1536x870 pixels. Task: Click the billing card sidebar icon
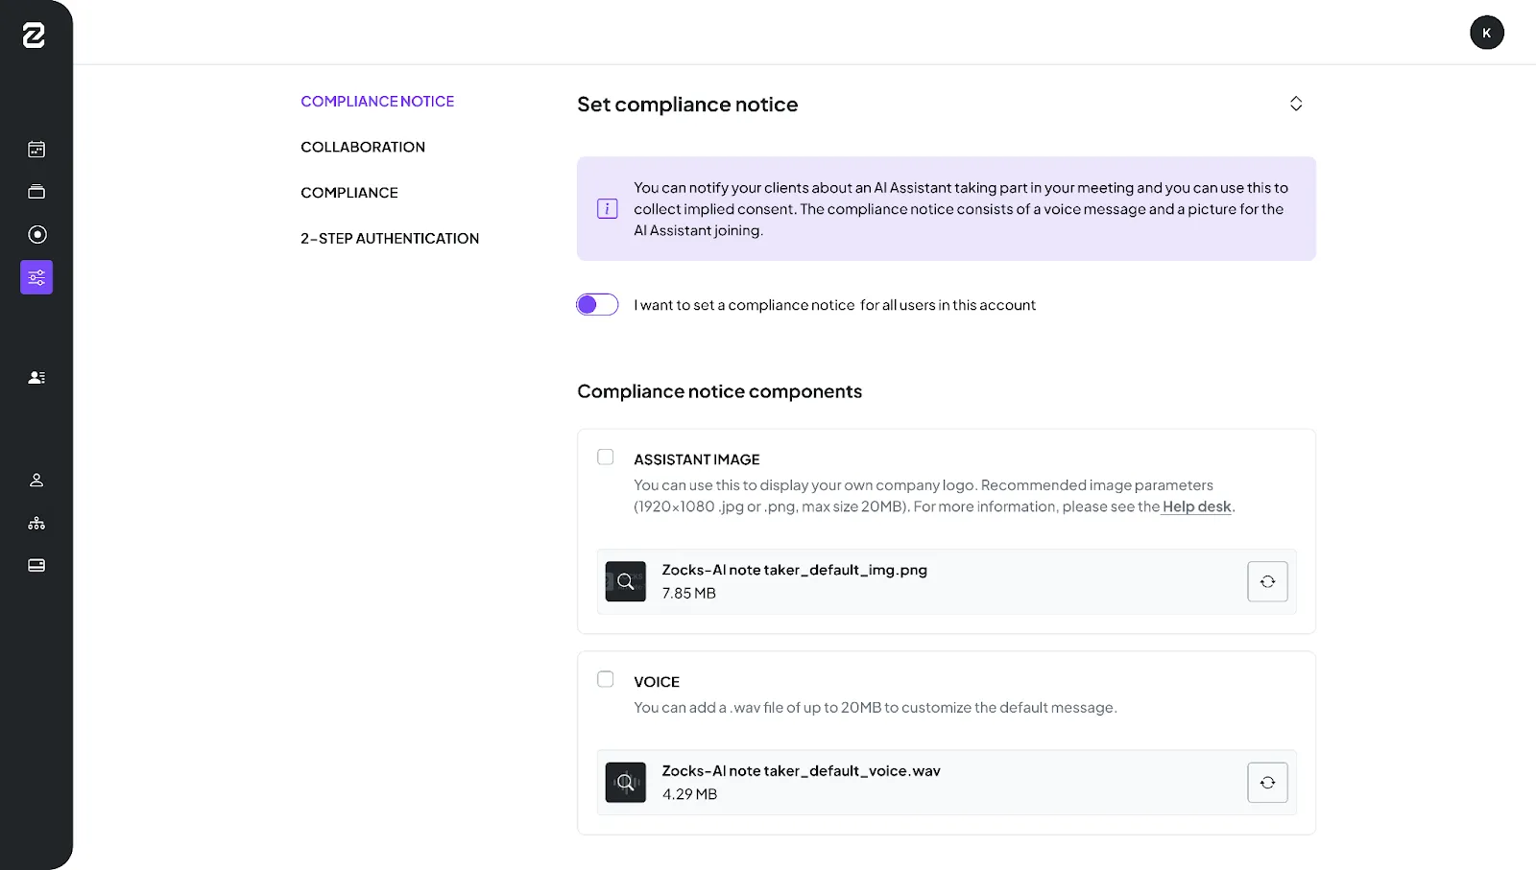[36, 566]
